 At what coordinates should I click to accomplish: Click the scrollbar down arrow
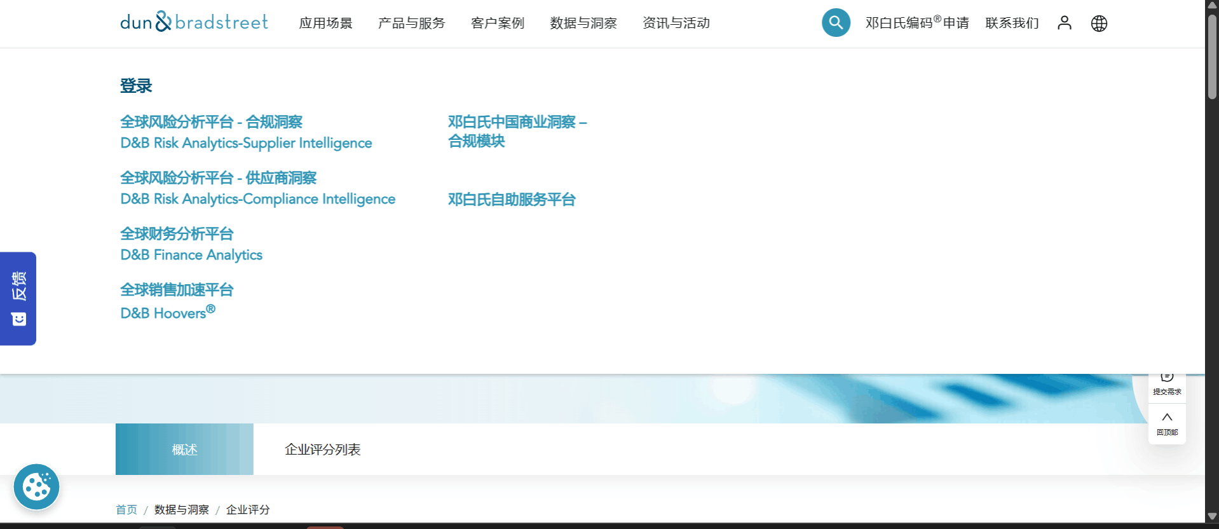(1212, 516)
